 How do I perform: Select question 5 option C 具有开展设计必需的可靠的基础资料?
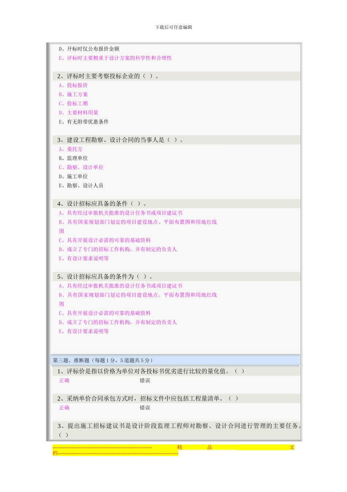(x=105, y=313)
